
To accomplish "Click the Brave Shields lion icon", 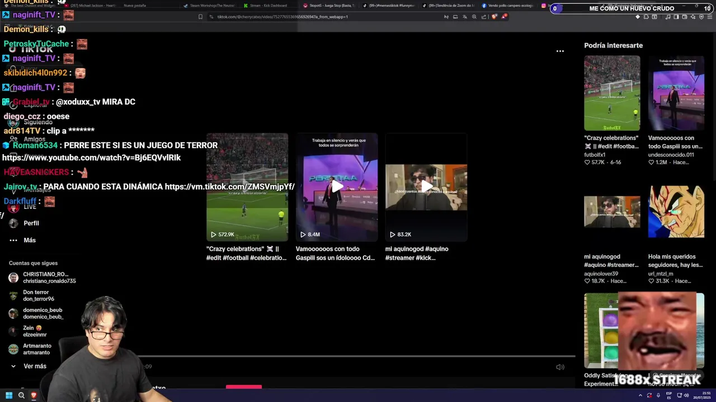I will tap(494, 17).
